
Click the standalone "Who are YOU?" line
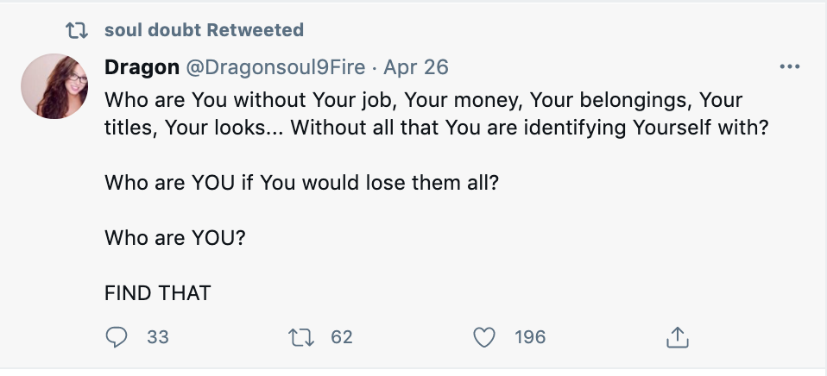coord(175,238)
